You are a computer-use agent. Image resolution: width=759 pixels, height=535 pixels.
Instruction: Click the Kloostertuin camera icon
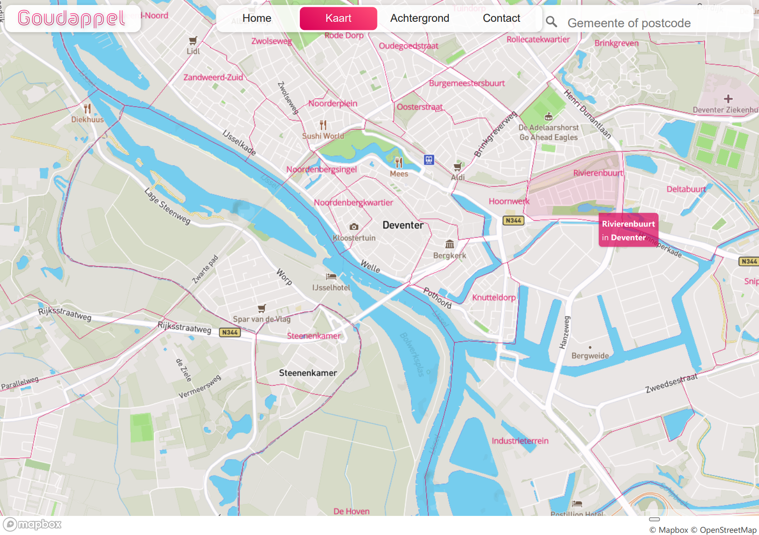click(354, 227)
